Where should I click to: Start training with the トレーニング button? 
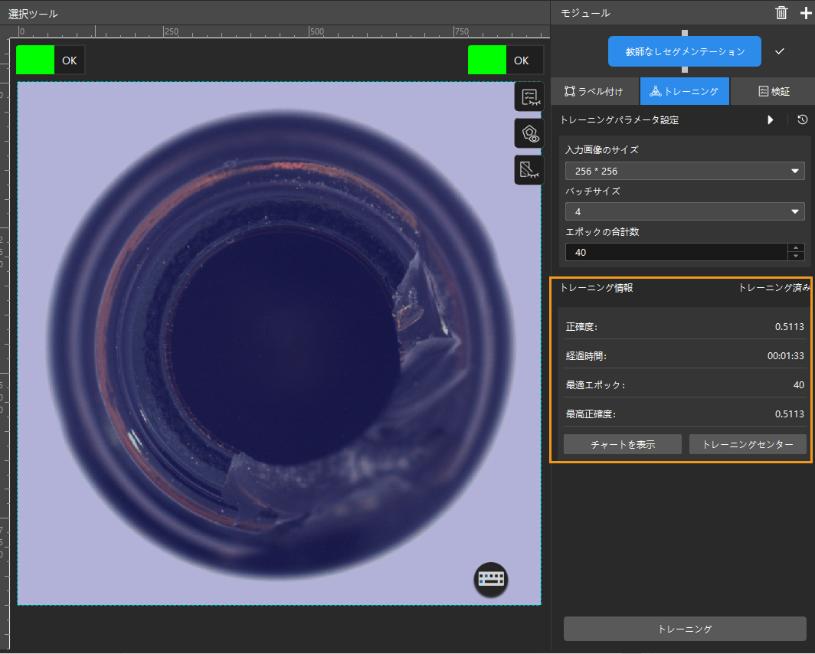pyautogui.click(x=685, y=629)
